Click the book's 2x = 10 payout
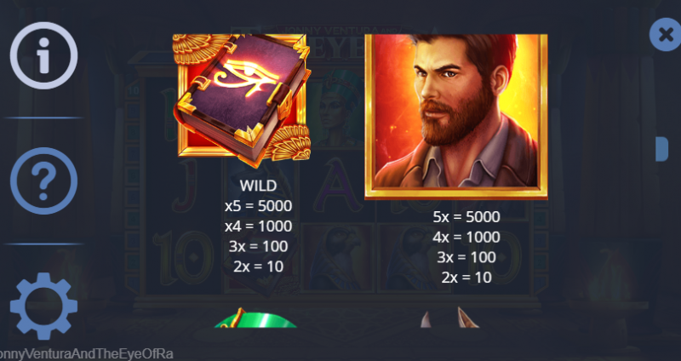This screenshot has height=361, width=681. (259, 266)
